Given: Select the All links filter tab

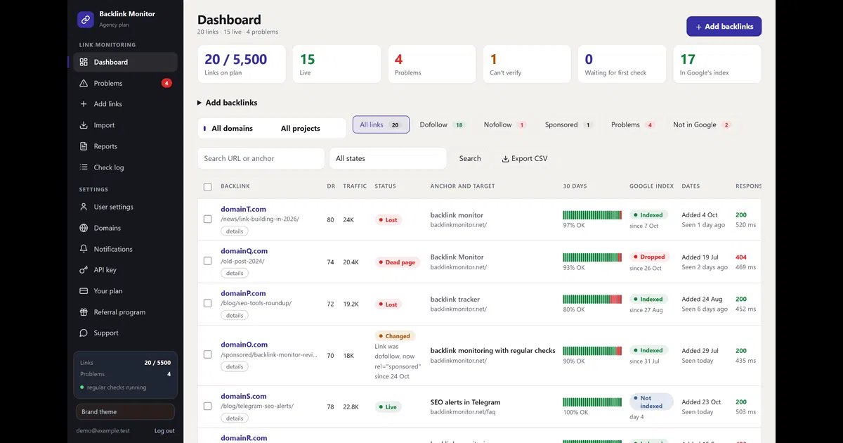Looking at the screenshot, I should pos(381,124).
